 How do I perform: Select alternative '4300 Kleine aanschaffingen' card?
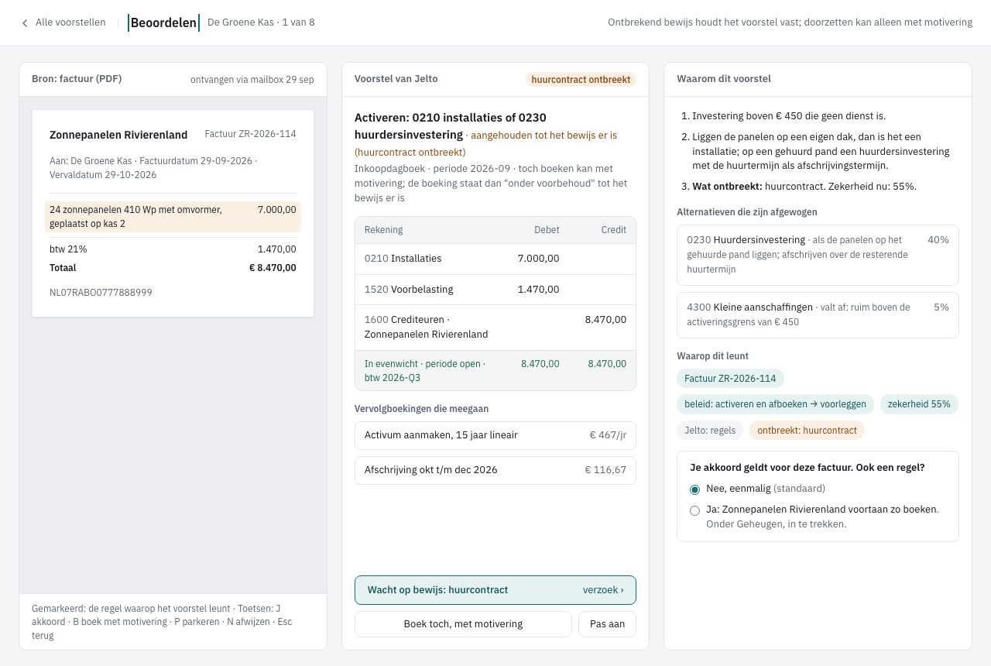pos(818,314)
